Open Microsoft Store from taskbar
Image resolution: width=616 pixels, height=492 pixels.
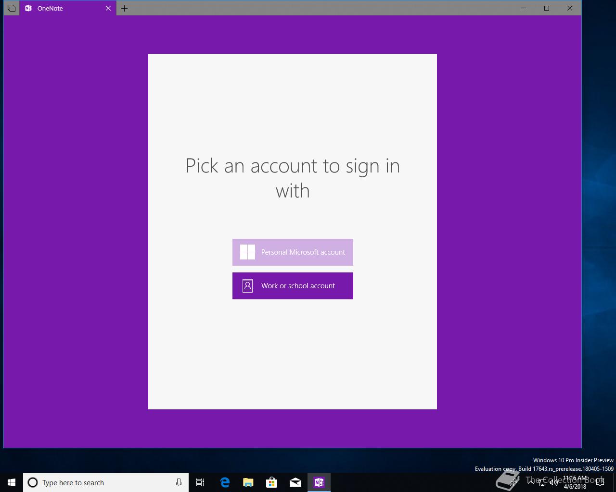[x=272, y=482]
